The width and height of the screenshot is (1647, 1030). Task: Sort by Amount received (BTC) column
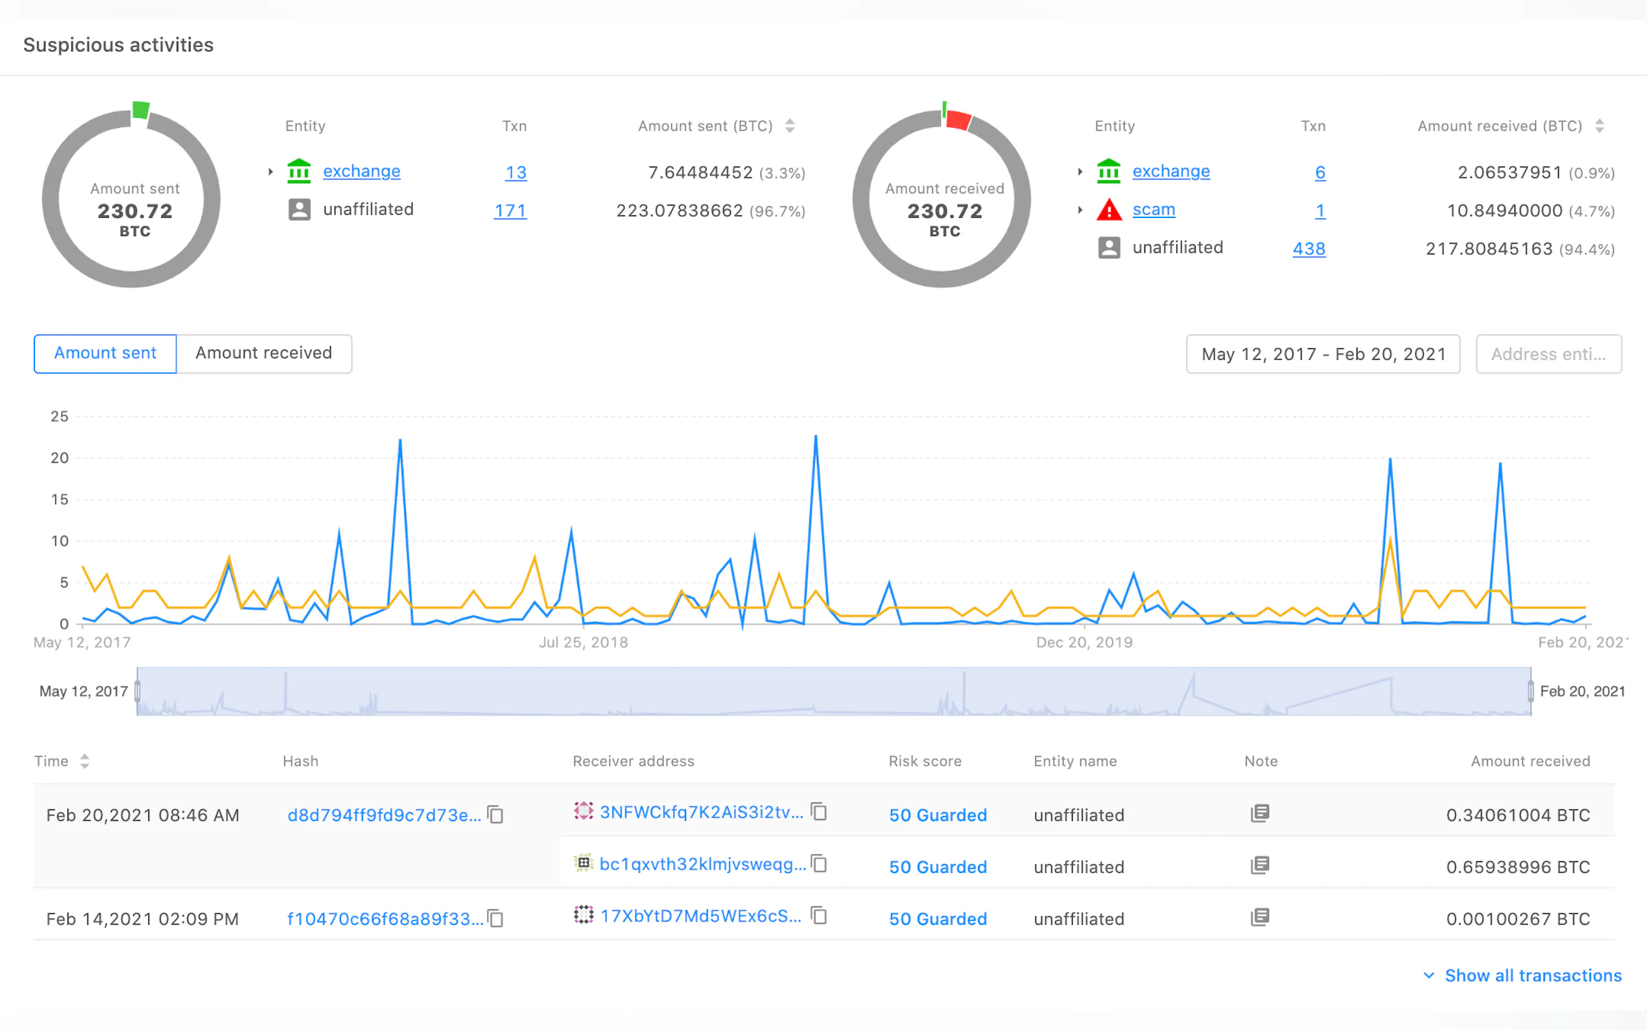pos(1599,126)
